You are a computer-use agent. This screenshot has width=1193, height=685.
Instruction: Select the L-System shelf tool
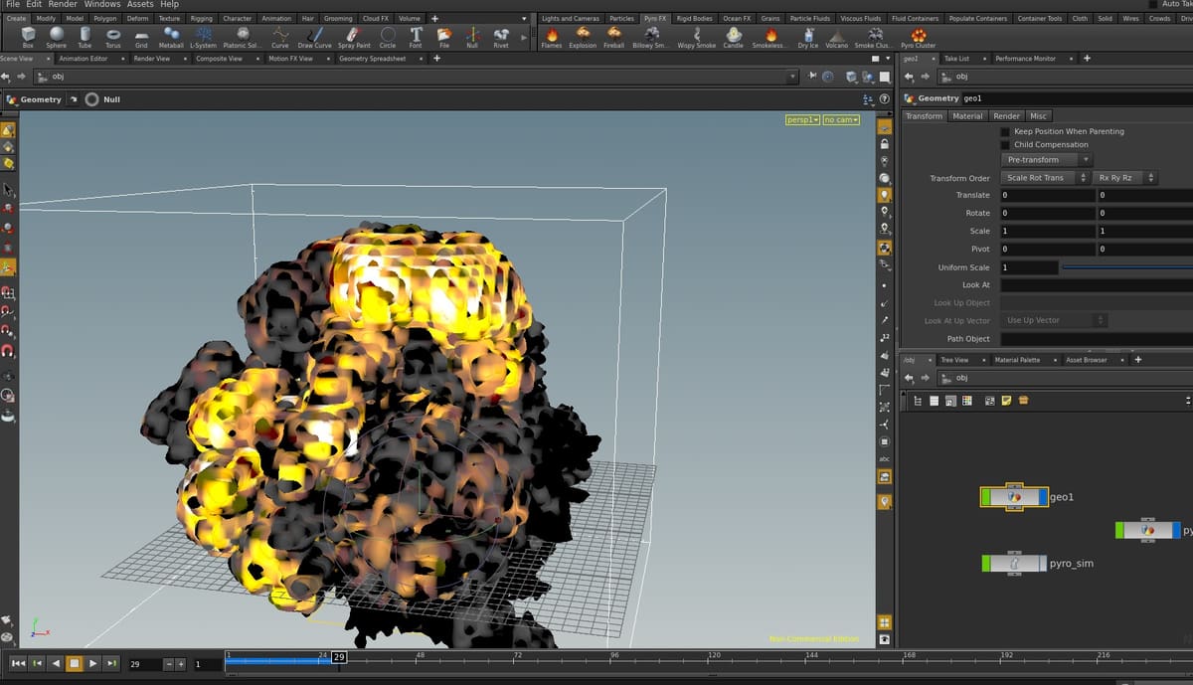[x=203, y=38]
